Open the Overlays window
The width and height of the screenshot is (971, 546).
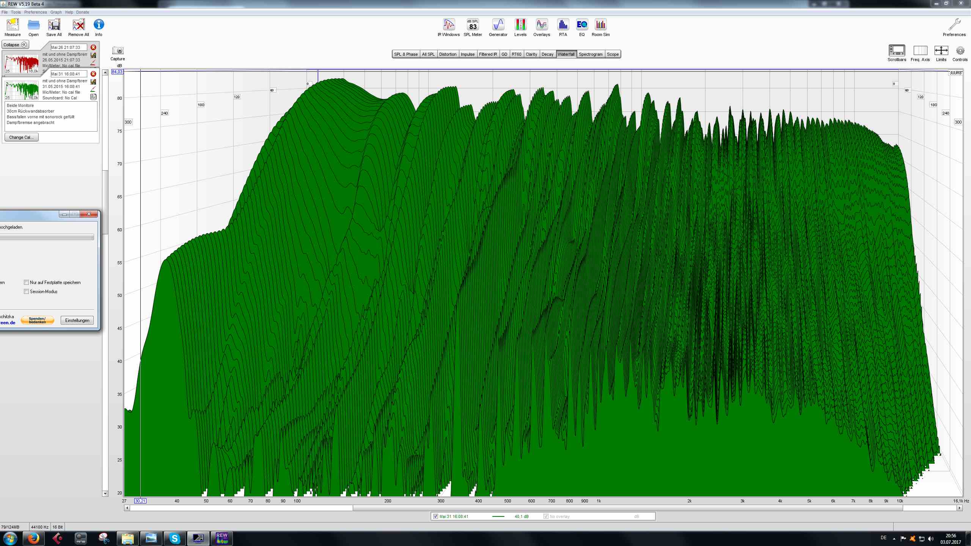pyautogui.click(x=542, y=25)
